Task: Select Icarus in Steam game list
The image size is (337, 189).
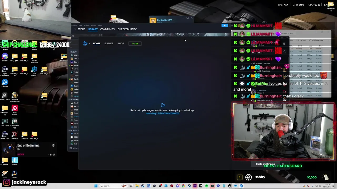Action: pyautogui.click(x=74, y=96)
